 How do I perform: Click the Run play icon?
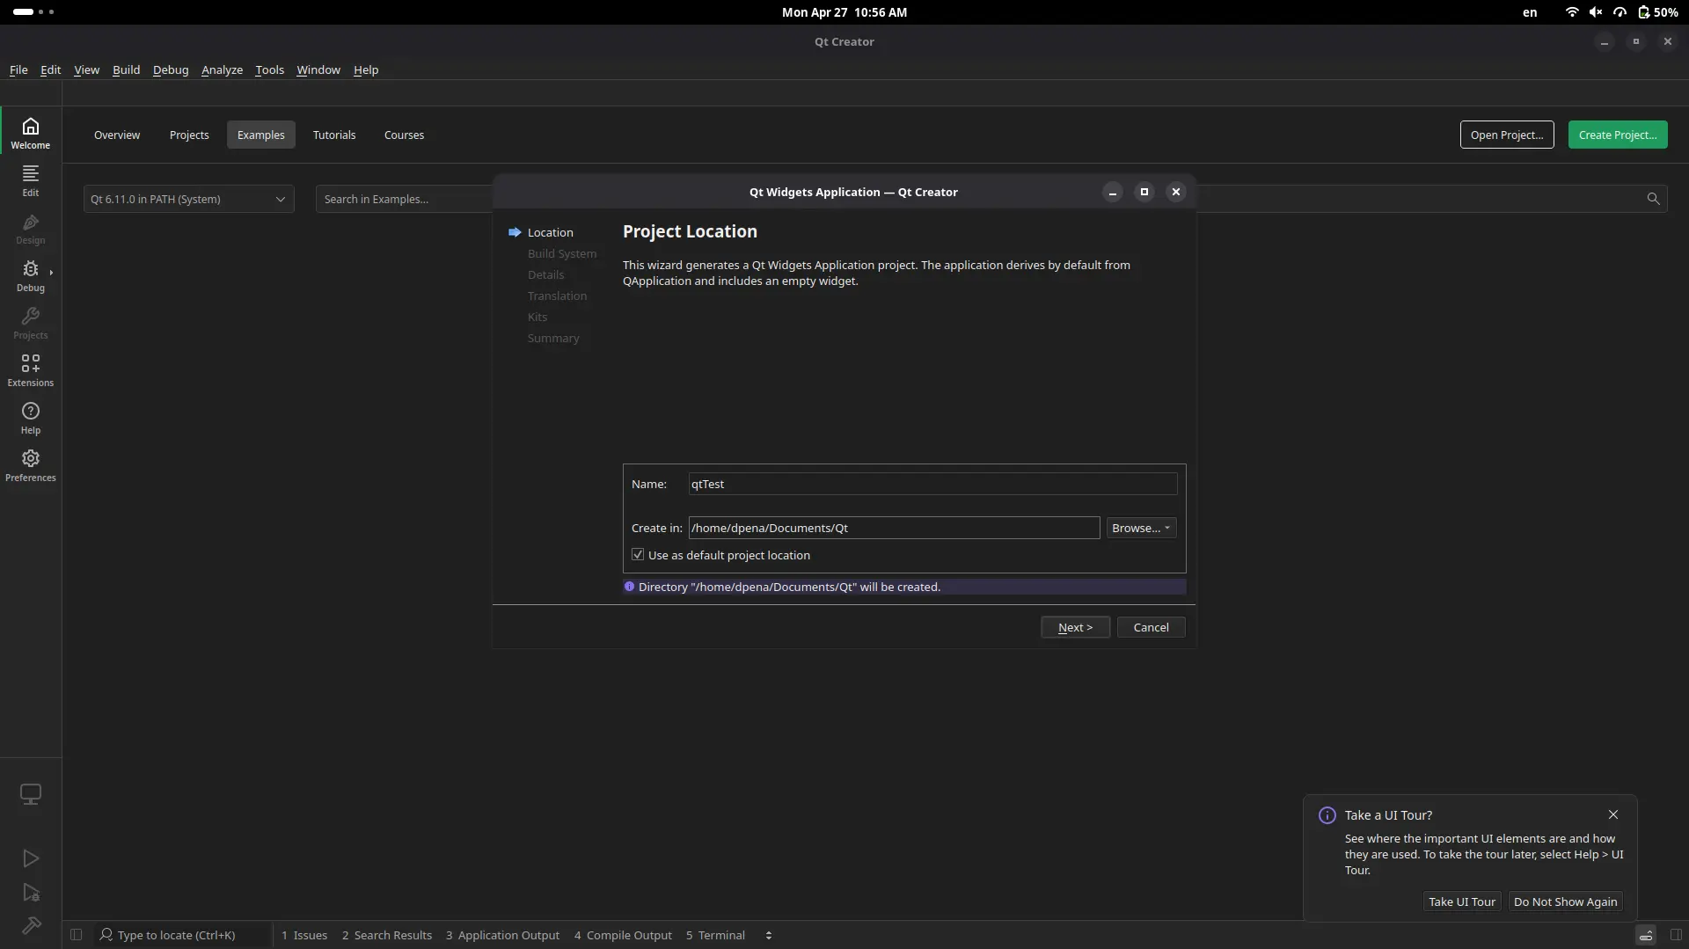point(31,858)
